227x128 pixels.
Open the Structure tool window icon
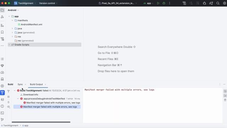(2, 26)
